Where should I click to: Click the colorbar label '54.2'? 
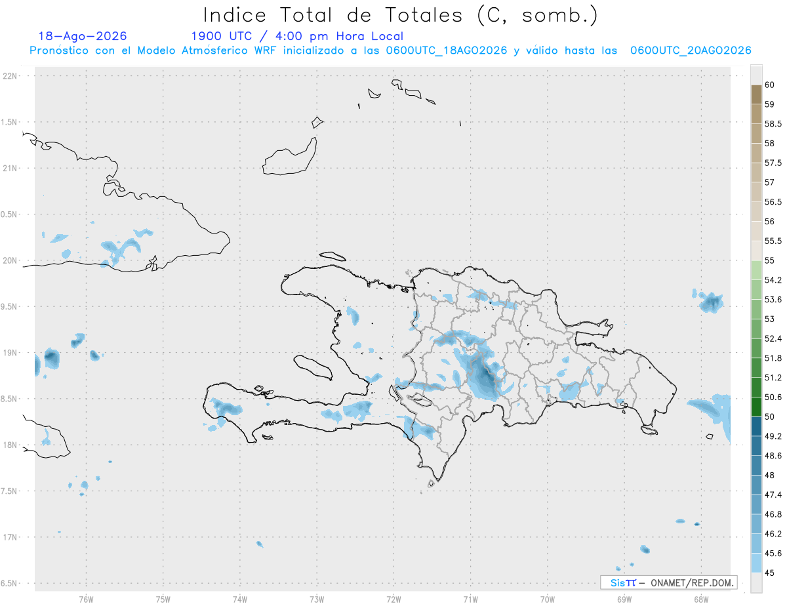773,280
